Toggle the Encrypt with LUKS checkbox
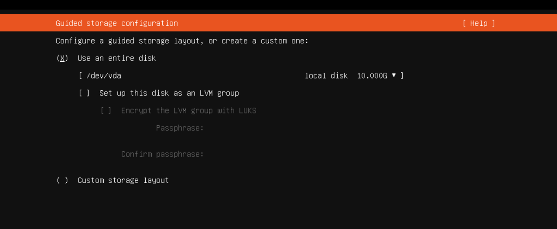This screenshot has height=229, width=557. click(x=106, y=110)
